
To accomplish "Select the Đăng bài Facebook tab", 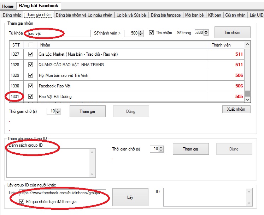I will [x=39, y=6].
